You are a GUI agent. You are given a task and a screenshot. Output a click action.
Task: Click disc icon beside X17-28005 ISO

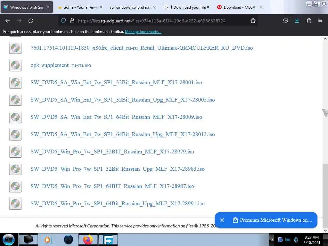click(15, 100)
